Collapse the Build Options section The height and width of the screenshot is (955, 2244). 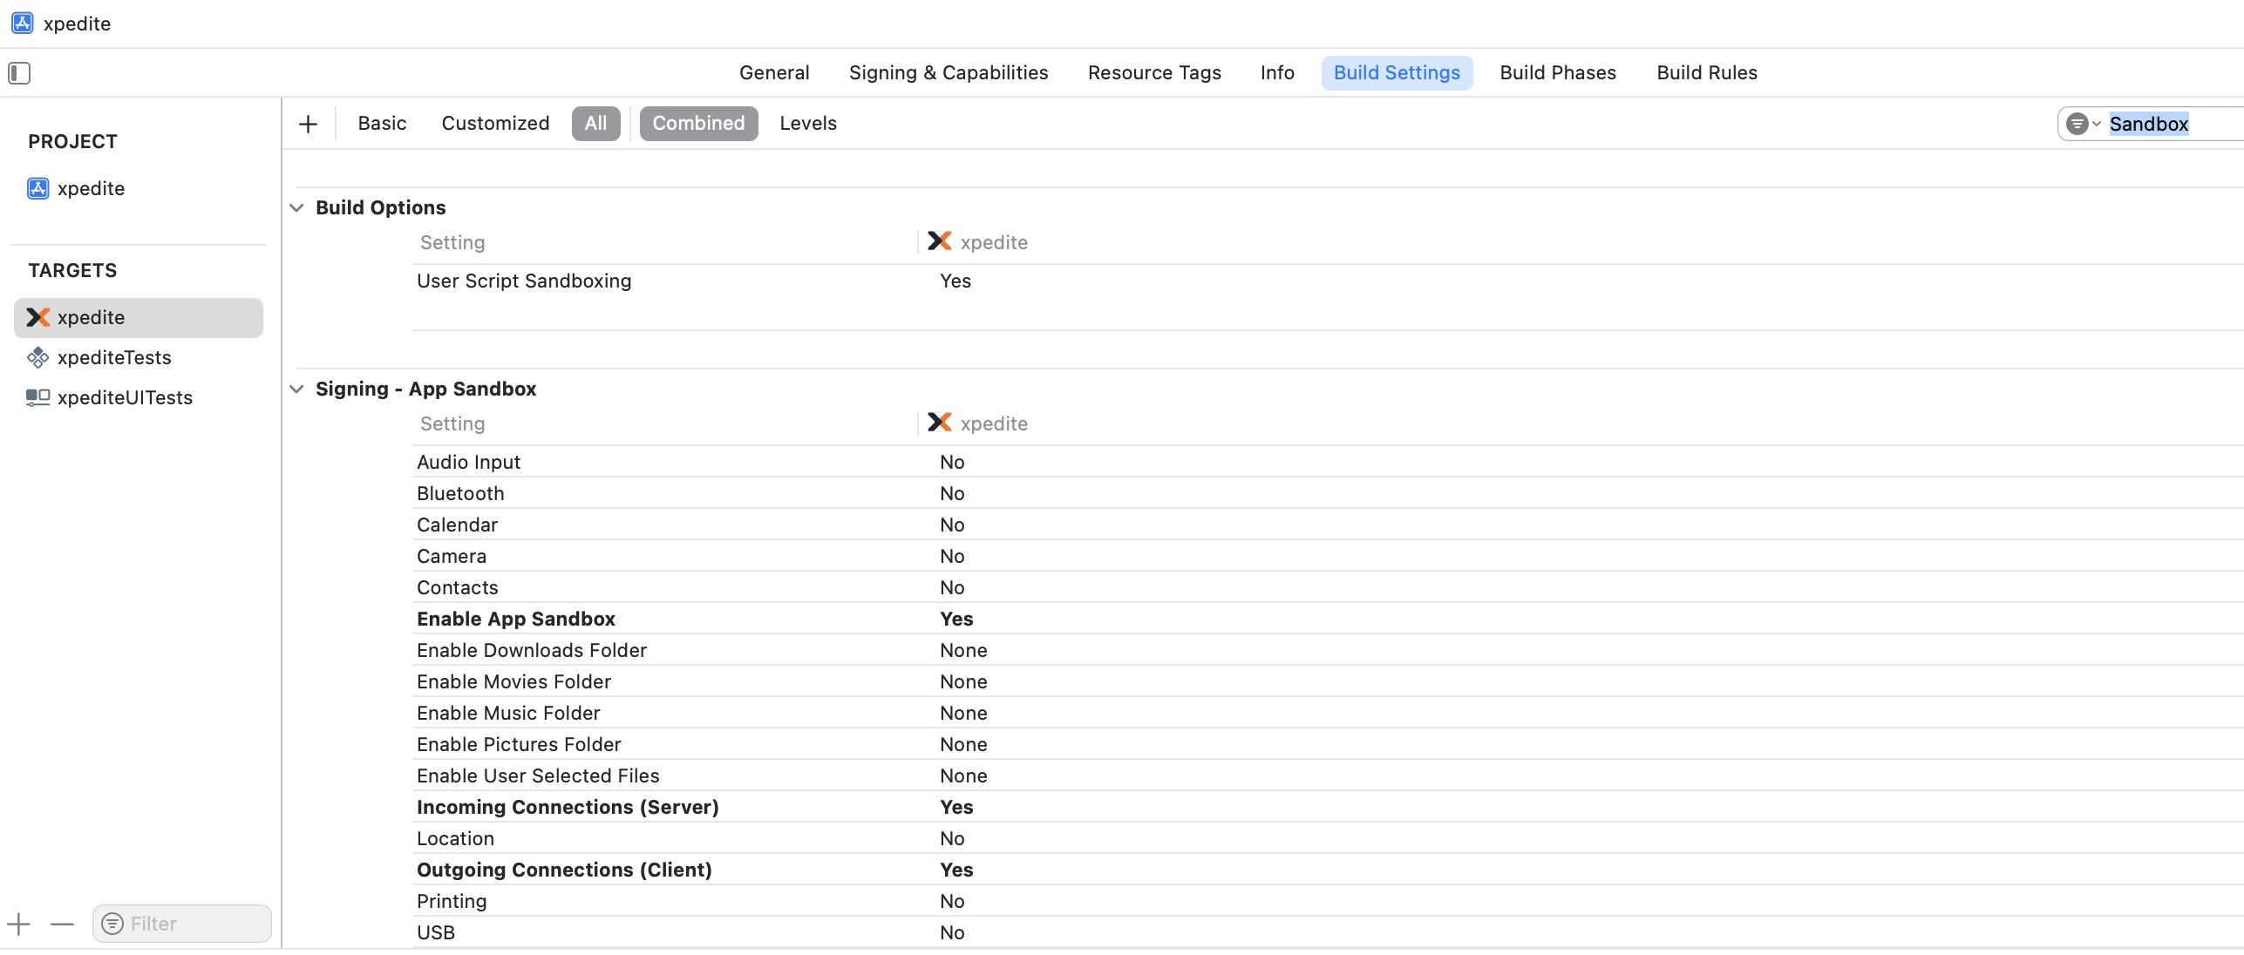click(x=297, y=208)
